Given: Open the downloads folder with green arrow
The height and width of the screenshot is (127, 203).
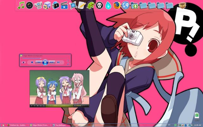Looking at the screenshot, I should [134, 5].
